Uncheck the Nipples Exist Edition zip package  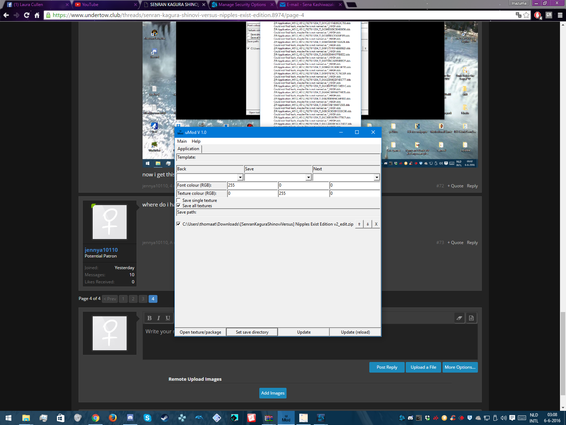click(179, 224)
